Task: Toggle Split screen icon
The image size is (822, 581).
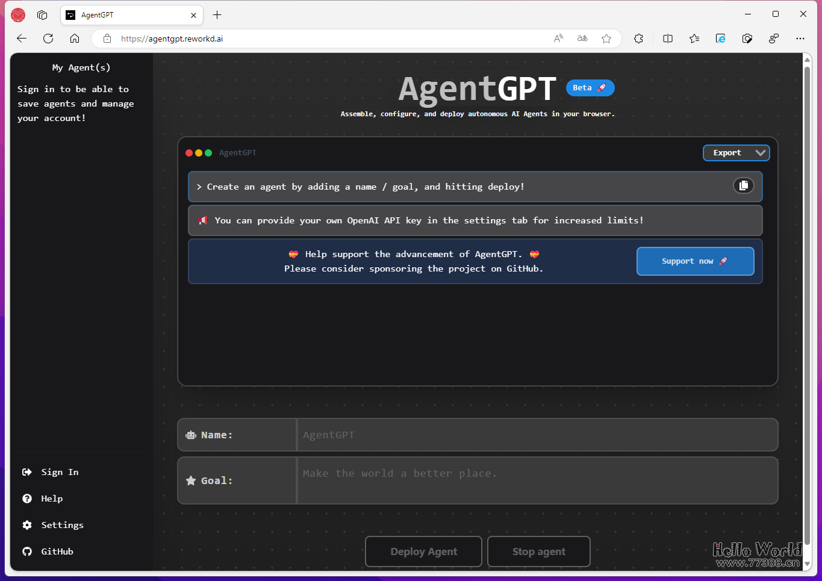Action: 668,39
